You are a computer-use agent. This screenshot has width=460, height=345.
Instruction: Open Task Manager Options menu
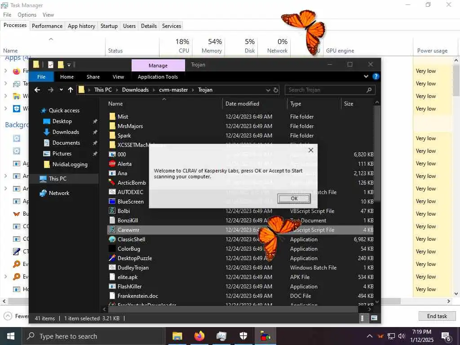(x=27, y=15)
